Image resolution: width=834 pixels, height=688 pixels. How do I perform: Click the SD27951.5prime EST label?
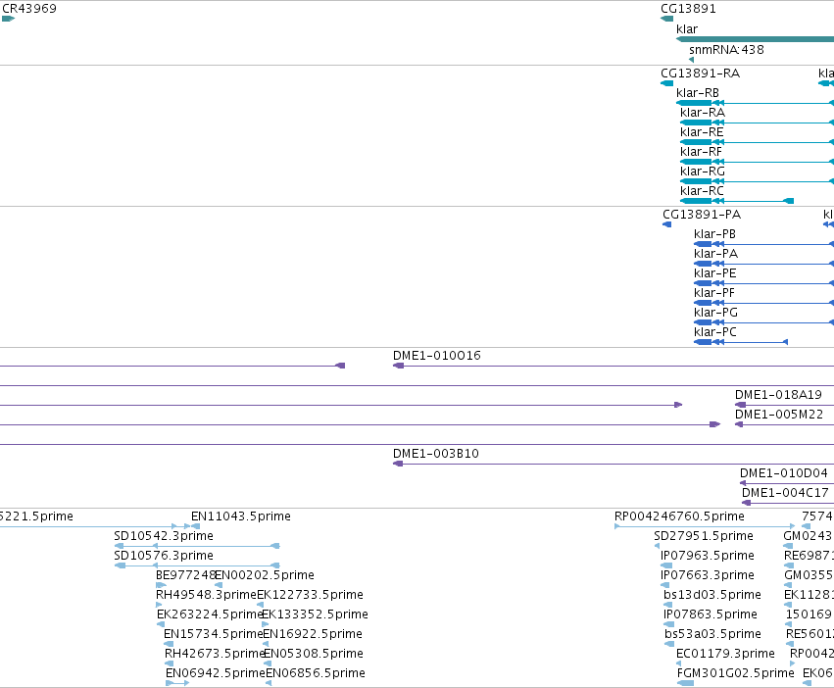pyautogui.click(x=704, y=536)
